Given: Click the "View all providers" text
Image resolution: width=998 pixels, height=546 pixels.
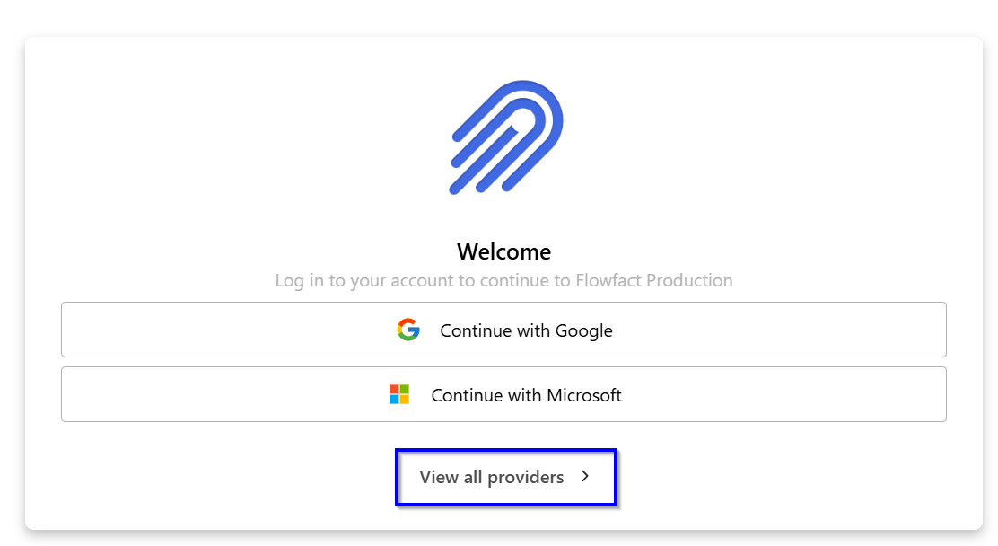Looking at the screenshot, I should point(492,477).
